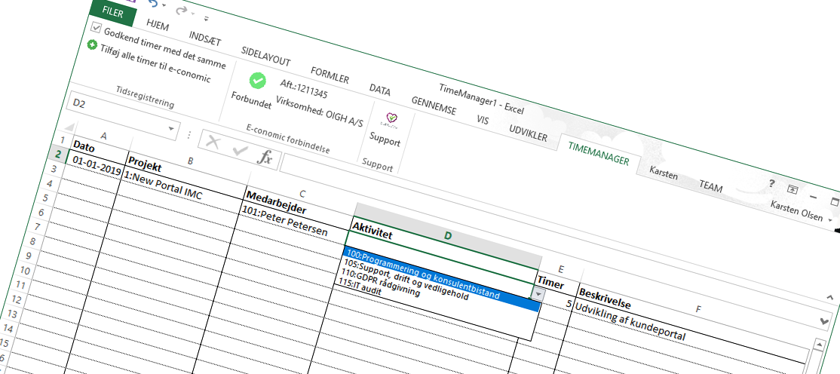The height and width of the screenshot is (374, 840).
Task: Click the 'Projekt' header cell
Action: point(186,174)
